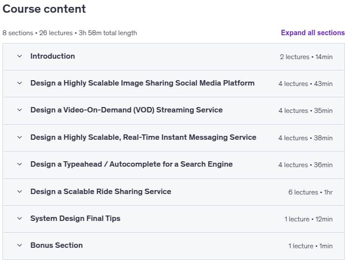The image size is (345, 260).
Task: Click the 4 lectures • 35min text
Action: pyautogui.click(x=305, y=110)
